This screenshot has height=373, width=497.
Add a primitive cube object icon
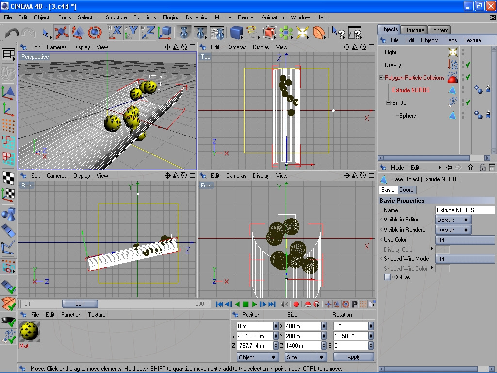click(236, 33)
